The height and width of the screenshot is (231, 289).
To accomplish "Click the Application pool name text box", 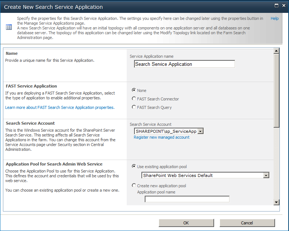I will pyautogui.click(x=187, y=199).
